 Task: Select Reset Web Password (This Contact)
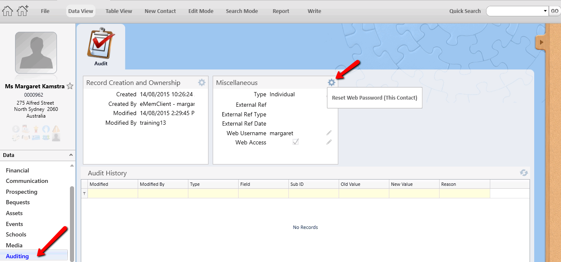pyautogui.click(x=374, y=98)
